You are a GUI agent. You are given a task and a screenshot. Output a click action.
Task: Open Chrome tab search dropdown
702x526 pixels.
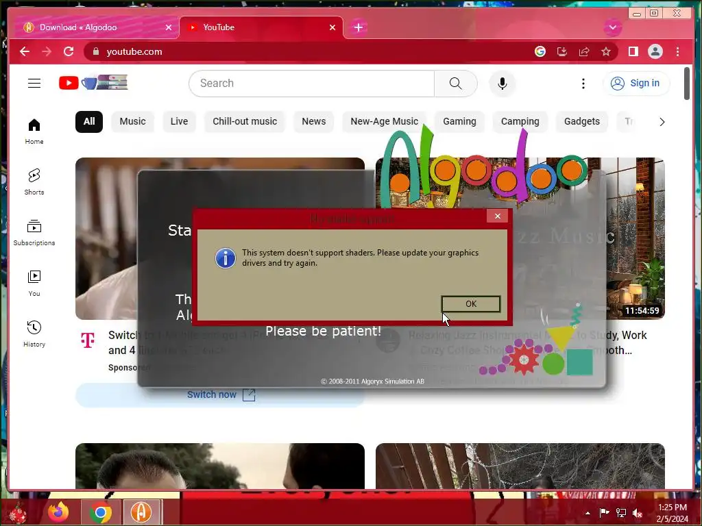[x=612, y=27]
